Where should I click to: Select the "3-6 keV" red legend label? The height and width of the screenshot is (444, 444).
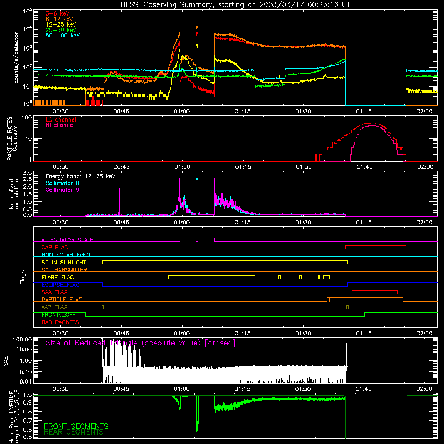pyautogui.click(x=57, y=13)
